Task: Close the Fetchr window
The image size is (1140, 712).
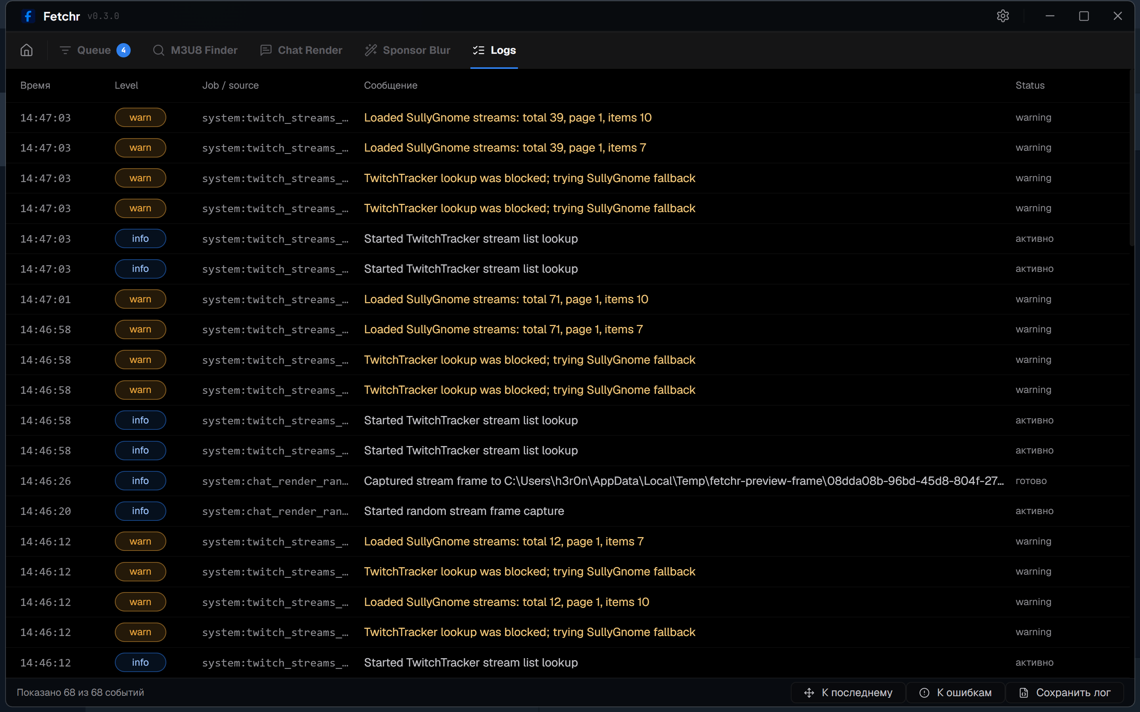Action: [1117, 16]
